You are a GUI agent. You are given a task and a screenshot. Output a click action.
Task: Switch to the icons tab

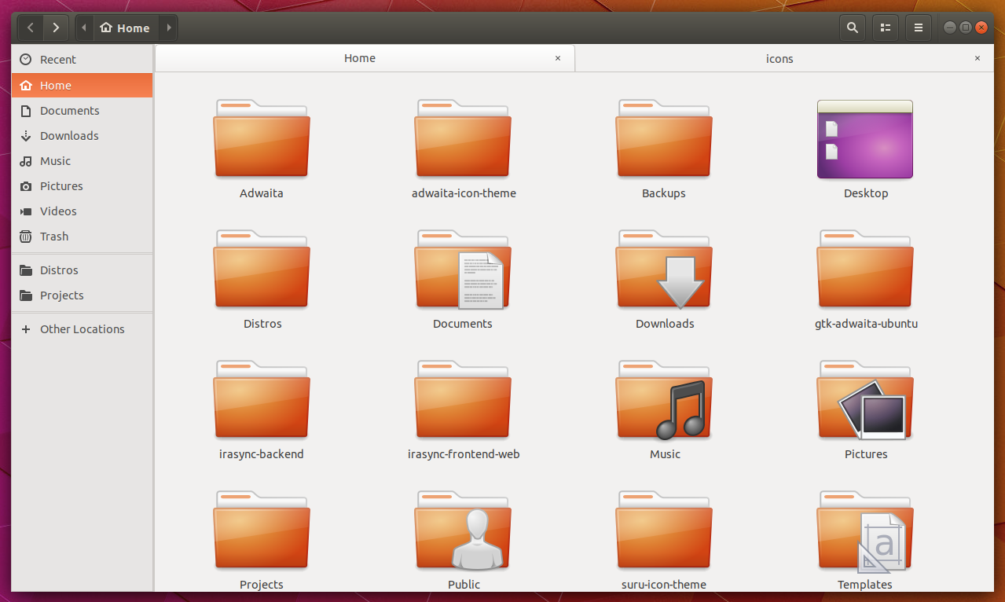779,57
